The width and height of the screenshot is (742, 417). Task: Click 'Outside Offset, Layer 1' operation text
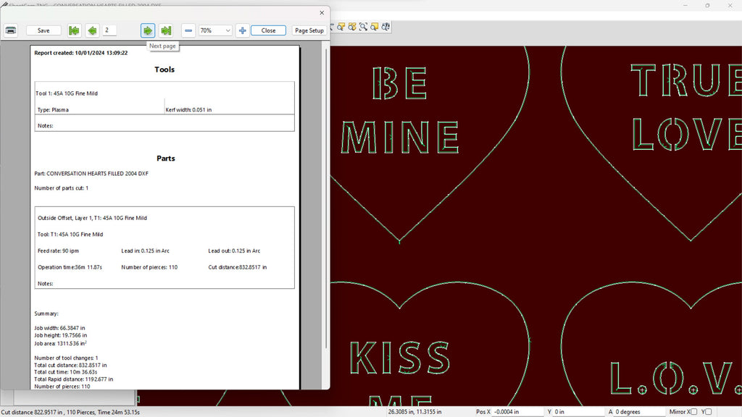tap(92, 218)
